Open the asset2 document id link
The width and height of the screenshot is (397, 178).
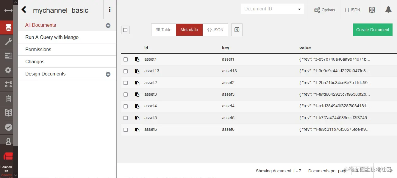tap(150, 83)
